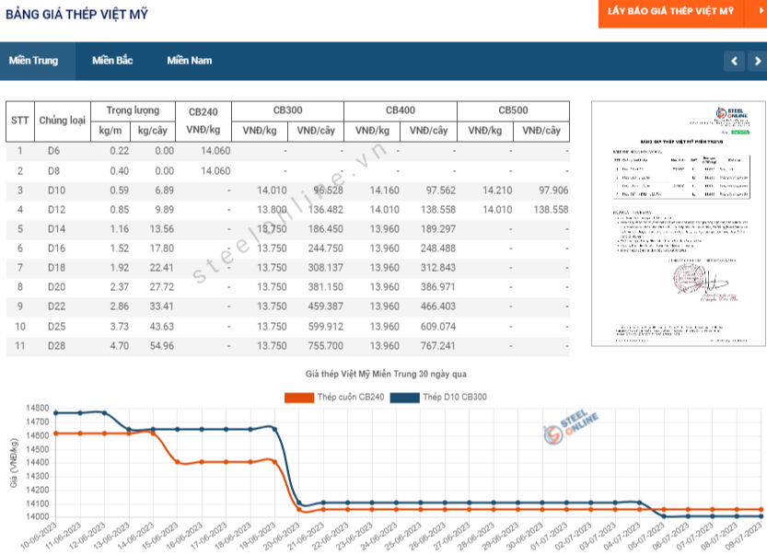Click the value 244.750 in the D16 row
Image resolution: width=767 pixels, height=555 pixels.
pyautogui.click(x=325, y=249)
